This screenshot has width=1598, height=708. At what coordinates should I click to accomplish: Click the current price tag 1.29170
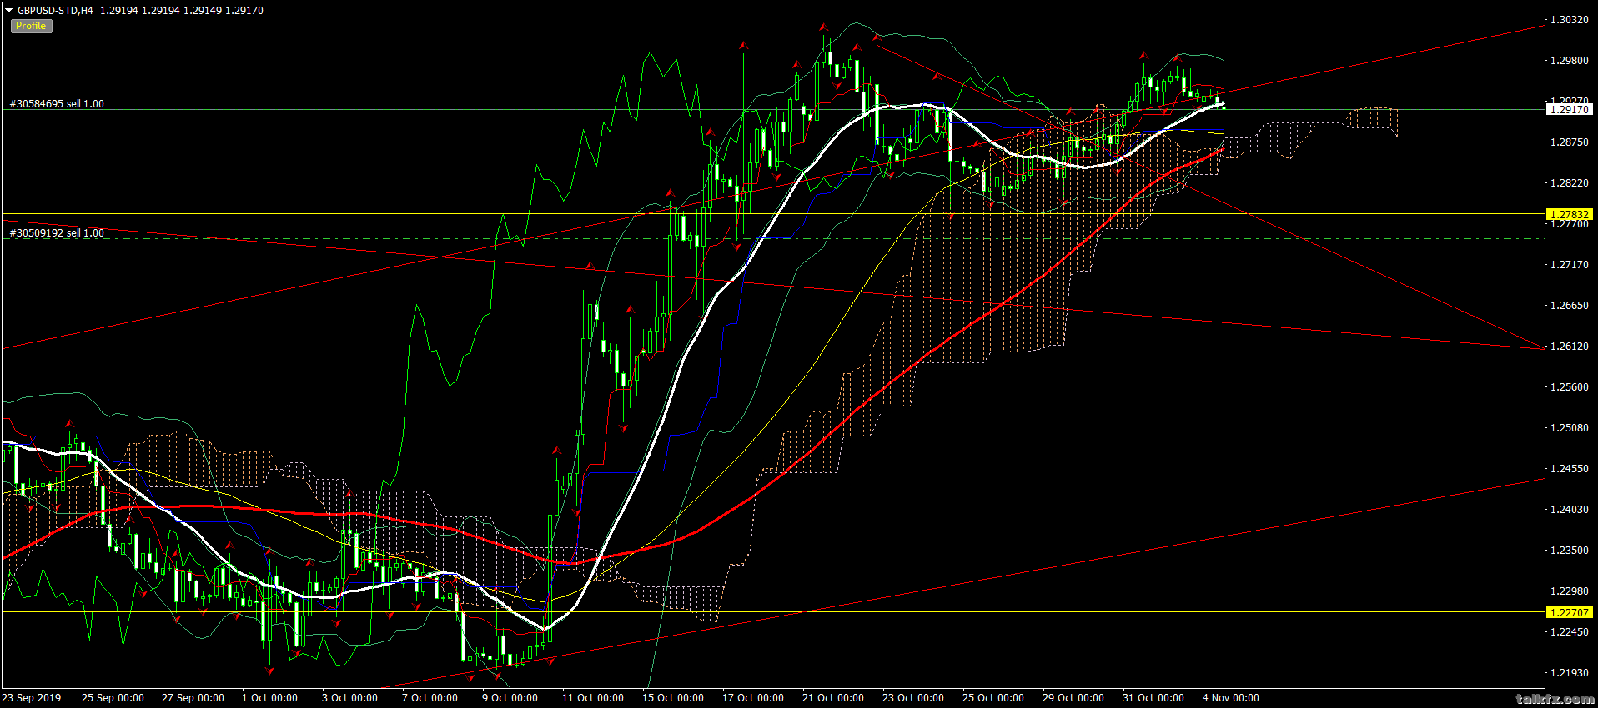click(1569, 109)
